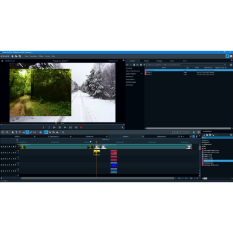233x233 pixels.
Task: Sort files by Typ column header
Action: [x=188, y=68]
